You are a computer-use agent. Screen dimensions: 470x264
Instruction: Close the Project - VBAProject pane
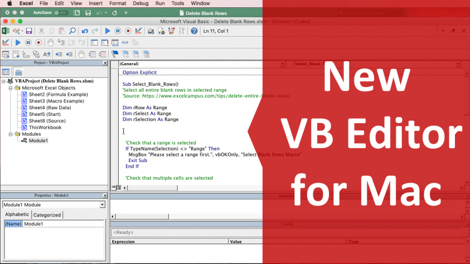[x=105, y=63]
